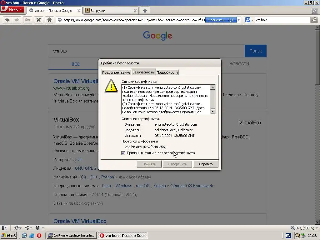Open the НОВОСТИ results tab on Google
Viewport: 320px width, 240px height.
[239, 64]
